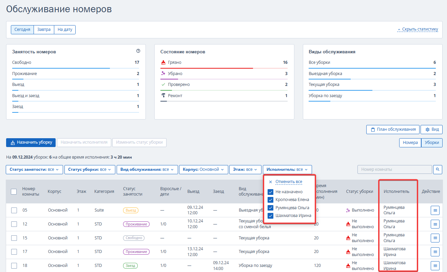
Task: Click the sparkle icon beside Убрано
Action: (x=163, y=73)
